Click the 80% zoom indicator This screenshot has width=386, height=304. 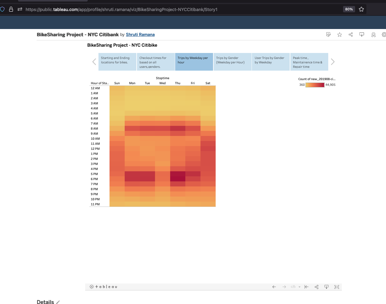click(349, 9)
